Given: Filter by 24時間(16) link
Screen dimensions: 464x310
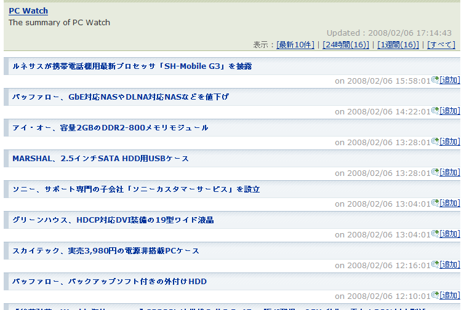Looking at the screenshot, I should click(346, 45).
